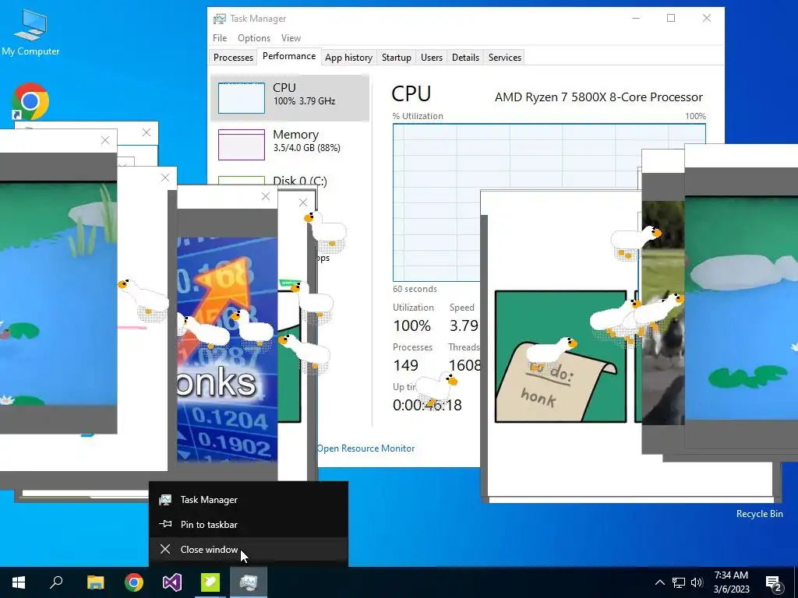Open the network status tray icon
Image resolution: width=798 pixels, height=598 pixels.
coord(679,582)
